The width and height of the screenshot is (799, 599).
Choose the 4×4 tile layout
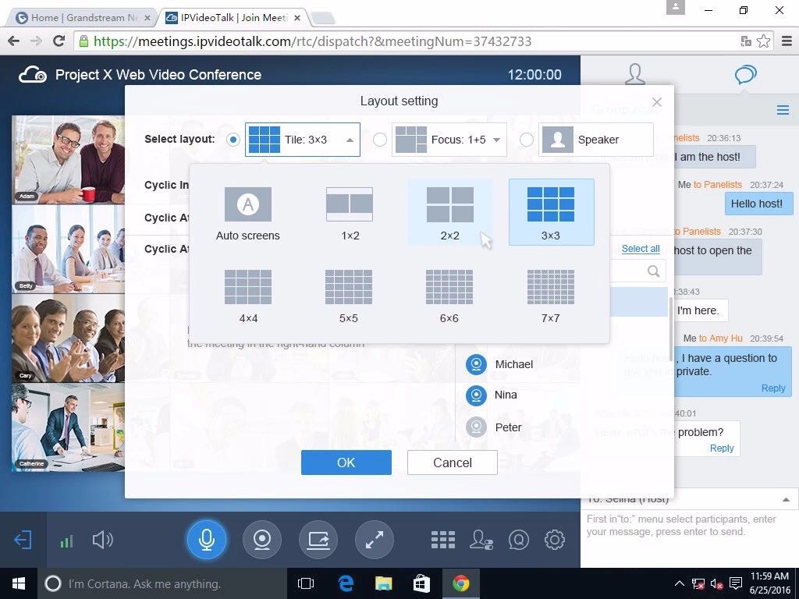(x=248, y=296)
